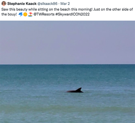Visit the @TWResorts mention
The width and height of the screenshot is (135, 123).
click(44, 14)
